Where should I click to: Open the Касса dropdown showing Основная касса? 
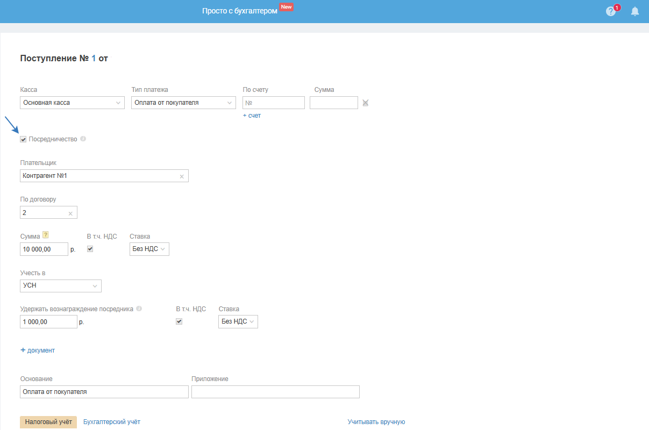[72, 103]
